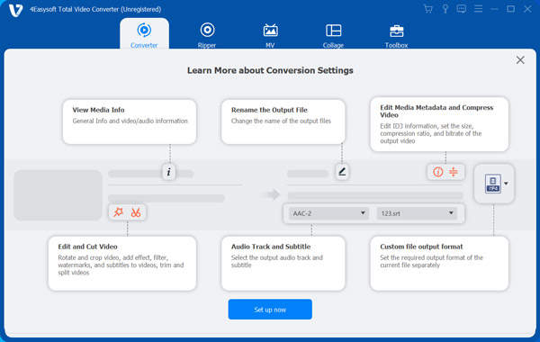Open the hamburger menu in title bar

click(478, 9)
